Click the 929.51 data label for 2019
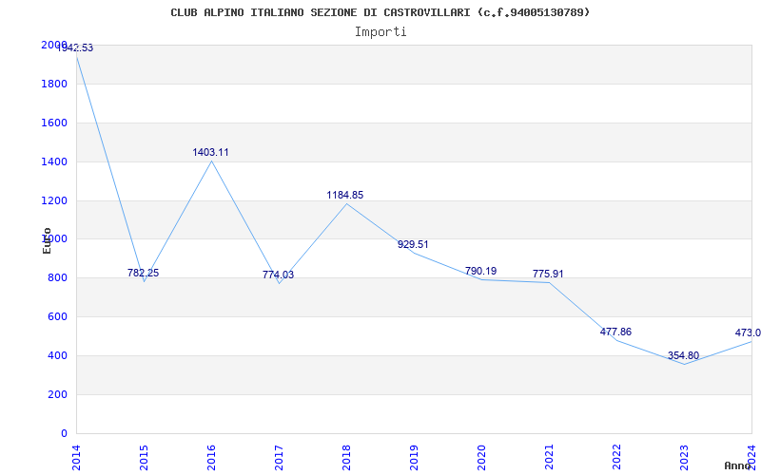Viewport: 761px width, 475px height. 413,245
